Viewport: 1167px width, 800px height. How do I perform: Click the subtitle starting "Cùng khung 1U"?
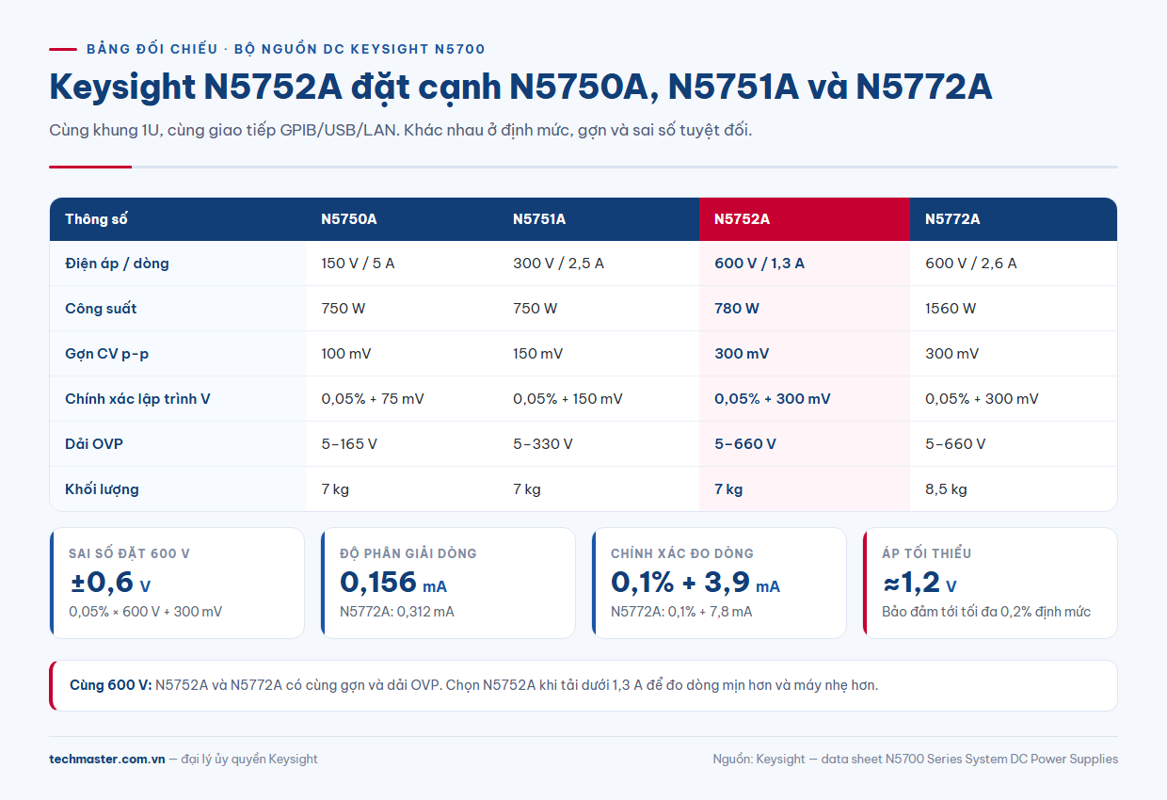click(400, 130)
